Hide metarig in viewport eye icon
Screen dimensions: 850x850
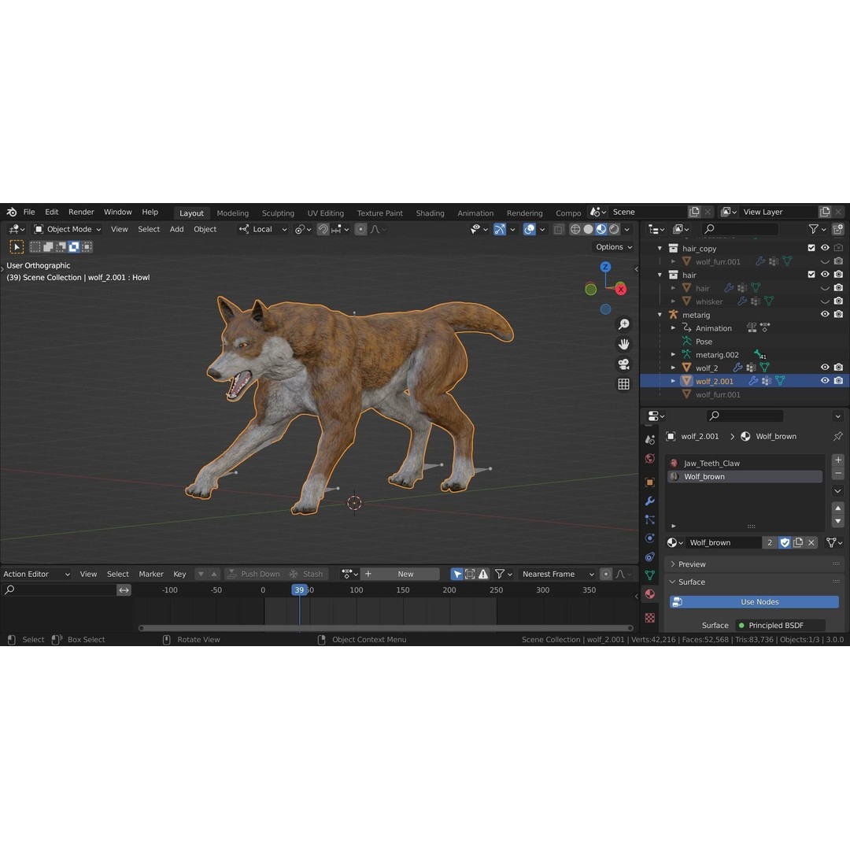click(825, 314)
